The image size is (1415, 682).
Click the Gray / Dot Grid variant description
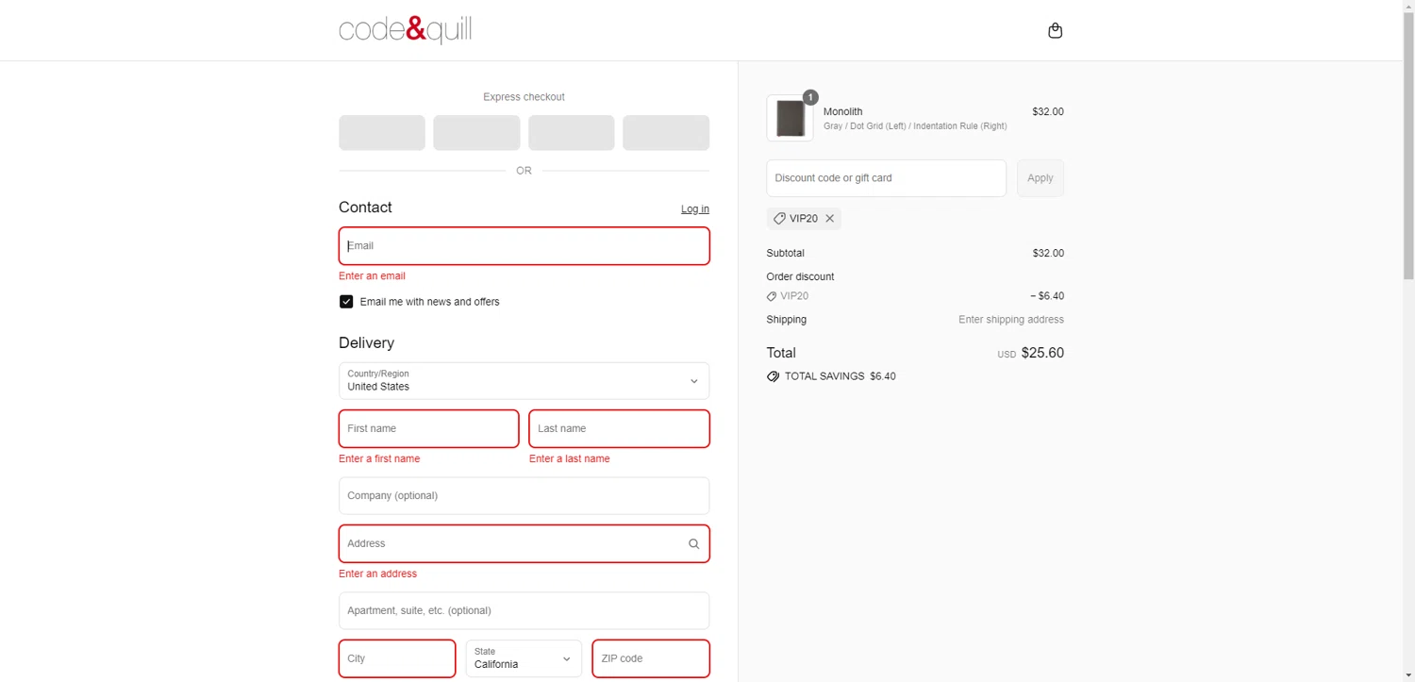click(x=915, y=126)
